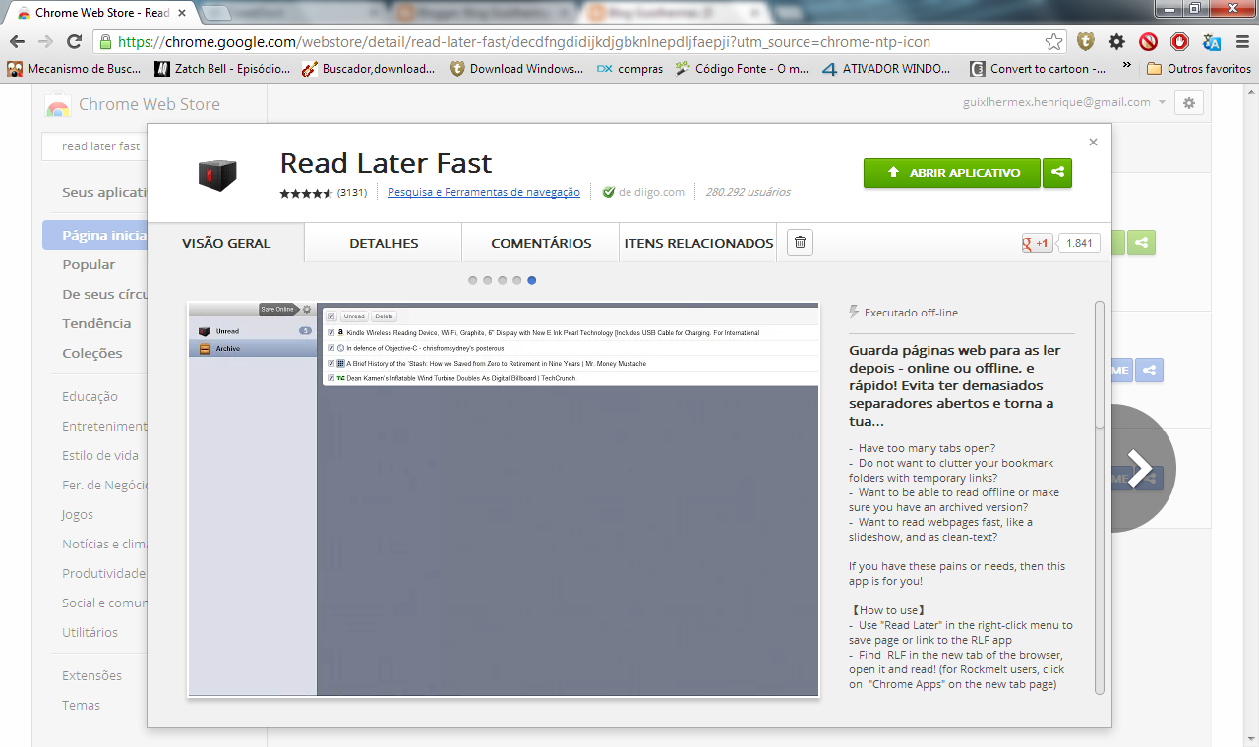The width and height of the screenshot is (1259, 747).
Task: Open the Educação category
Action: click(90, 396)
